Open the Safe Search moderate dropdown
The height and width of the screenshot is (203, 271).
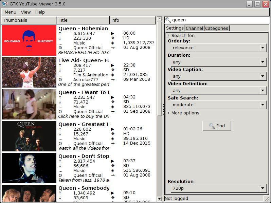(x=219, y=105)
